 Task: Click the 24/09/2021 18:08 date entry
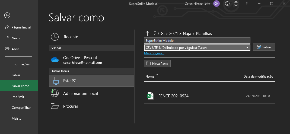click(258, 96)
